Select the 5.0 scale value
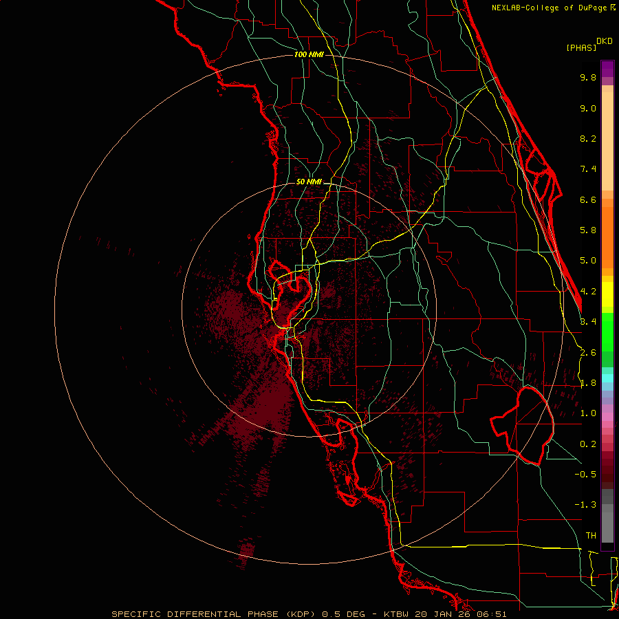The width and height of the screenshot is (619, 619). (588, 261)
